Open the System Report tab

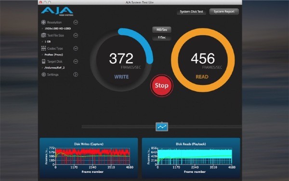(224, 12)
